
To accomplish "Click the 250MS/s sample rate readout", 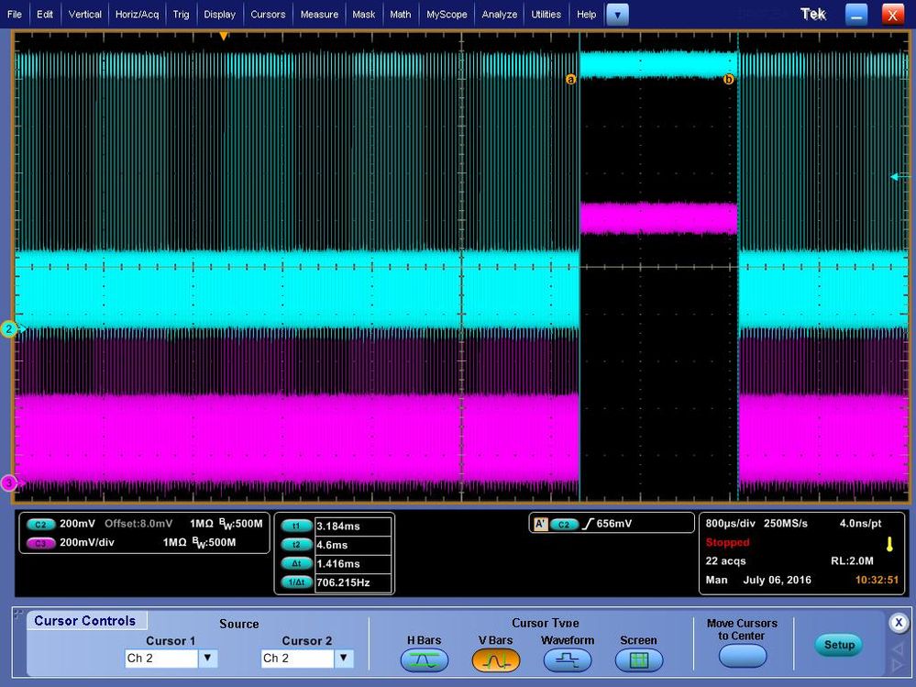I will [x=786, y=524].
